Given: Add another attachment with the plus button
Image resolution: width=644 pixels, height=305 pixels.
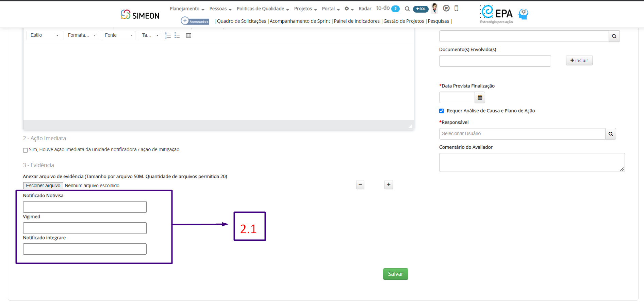Looking at the screenshot, I should tap(389, 184).
